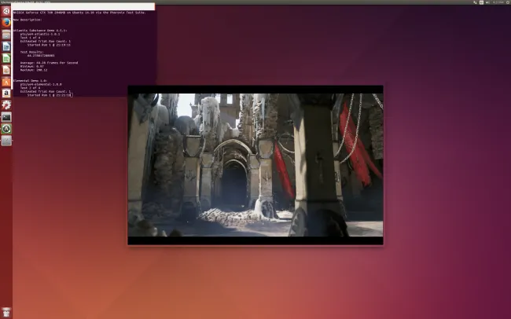
Task: Open the Amazon launcher icon
Action: tap(6, 93)
